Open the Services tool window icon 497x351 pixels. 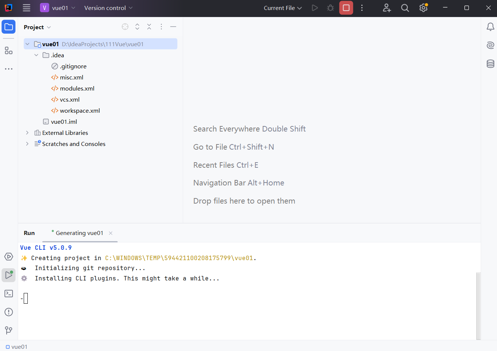9,256
